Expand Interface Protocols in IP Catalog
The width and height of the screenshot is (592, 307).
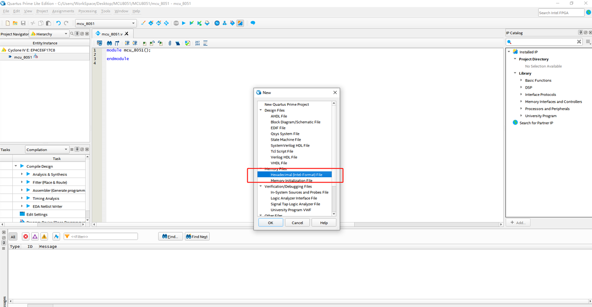[521, 94]
